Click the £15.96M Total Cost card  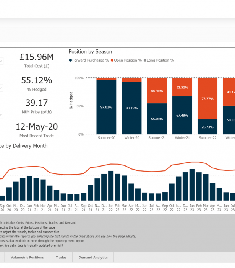pyautogui.click(x=37, y=60)
